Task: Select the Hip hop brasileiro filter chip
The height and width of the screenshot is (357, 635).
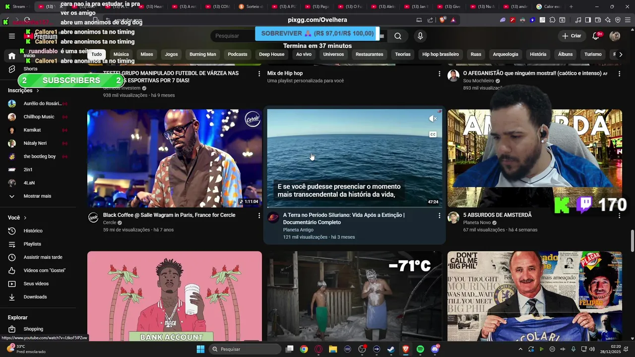Action: click(x=441, y=54)
